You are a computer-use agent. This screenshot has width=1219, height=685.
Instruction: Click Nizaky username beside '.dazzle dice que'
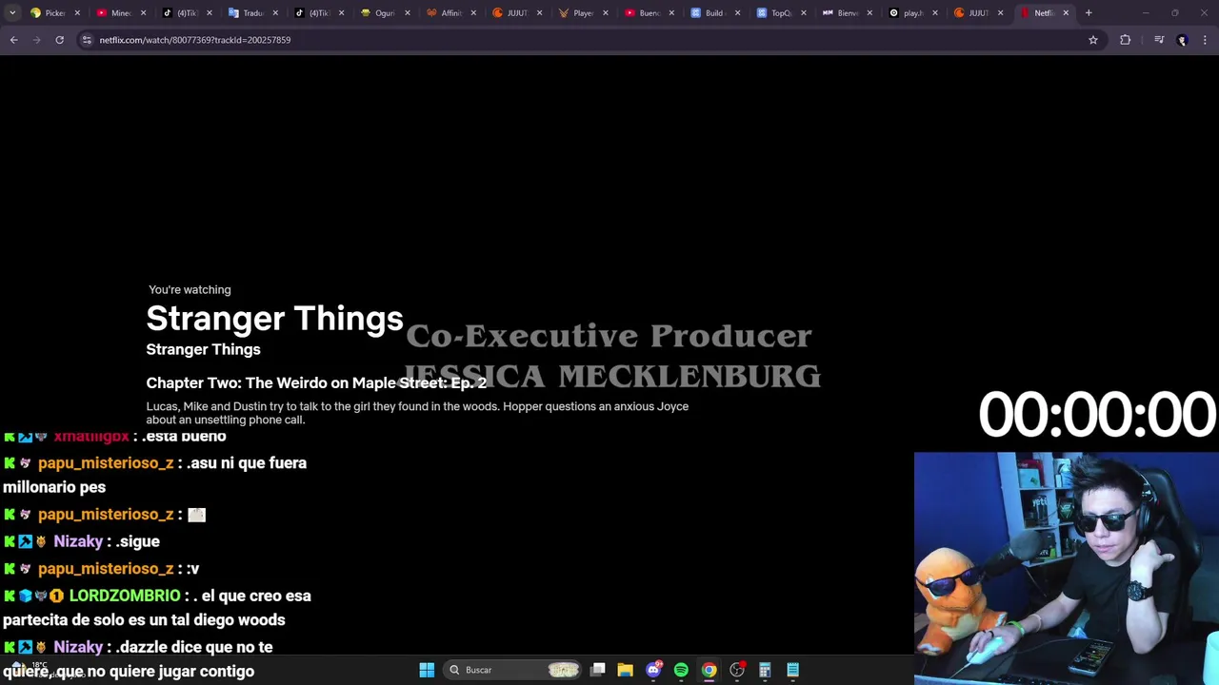tap(78, 647)
